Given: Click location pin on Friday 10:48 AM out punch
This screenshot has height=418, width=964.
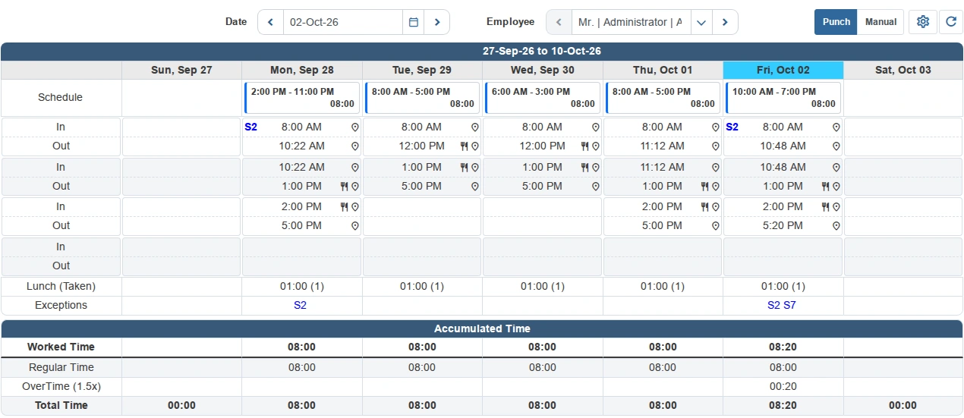Looking at the screenshot, I should [x=836, y=146].
